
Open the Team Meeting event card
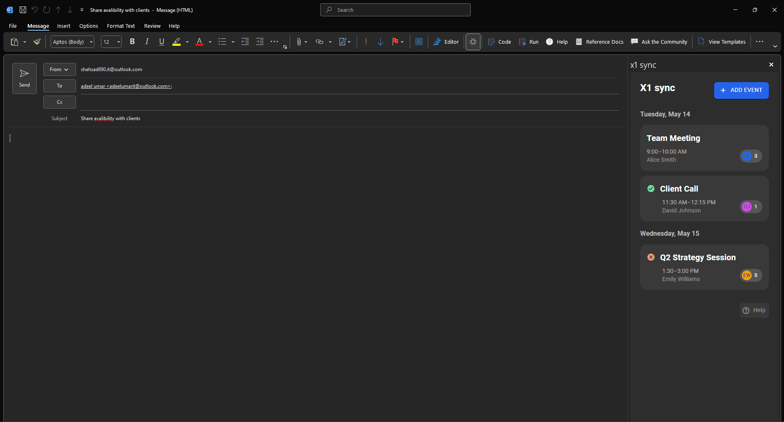point(704,148)
